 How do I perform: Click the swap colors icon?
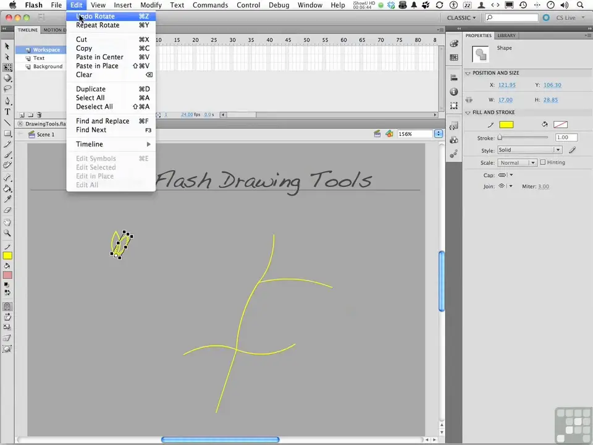[x=7, y=292]
